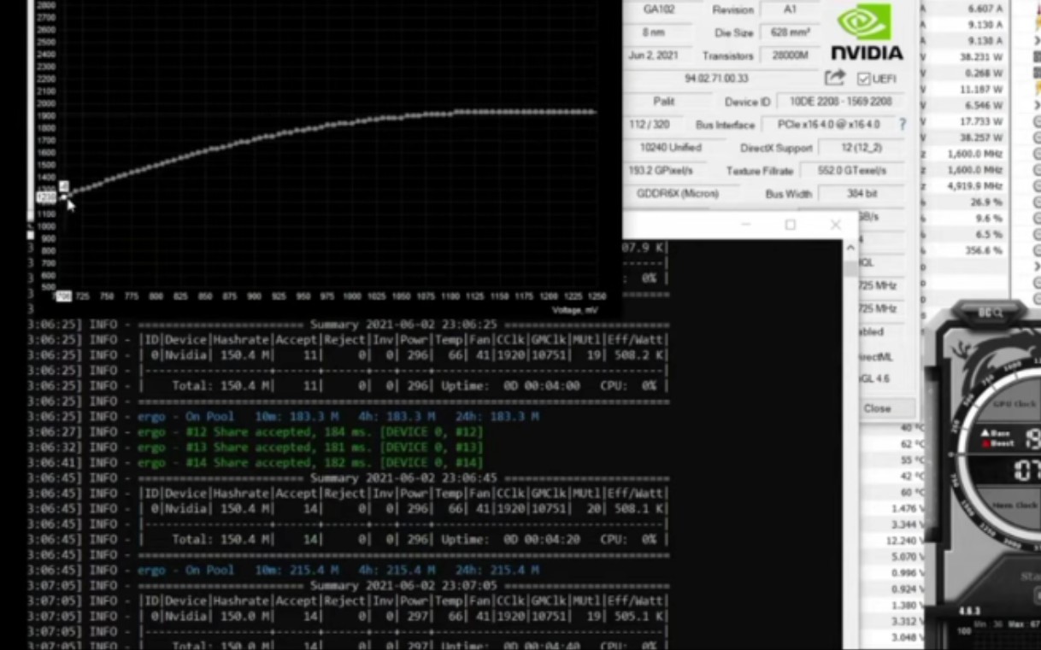Click the Mem Clock gauge label in Afterburner
This screenshot has height=650, width=1041.
point(1015,504)
